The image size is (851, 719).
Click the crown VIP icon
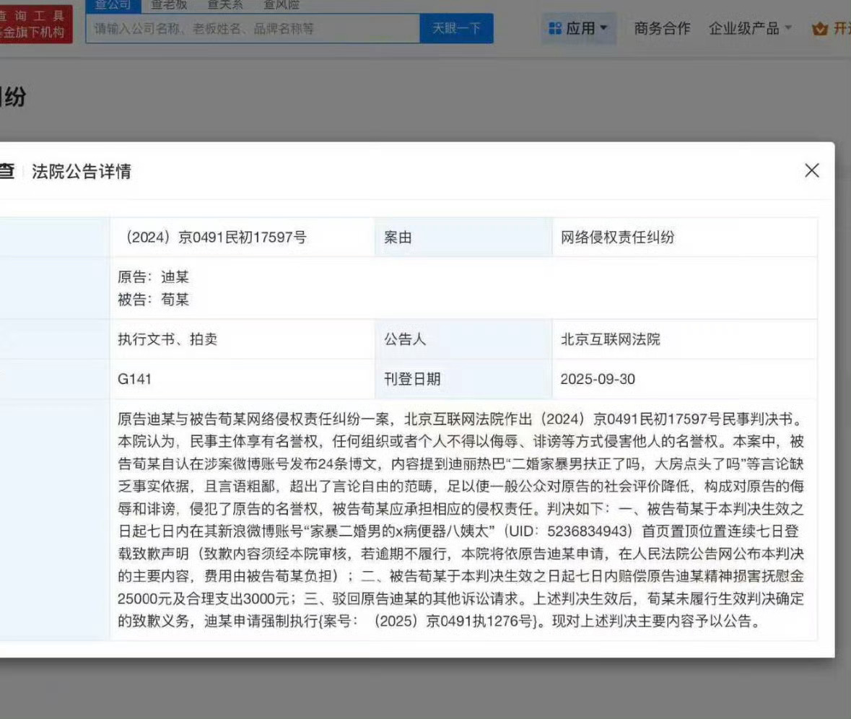pos(819,29)
